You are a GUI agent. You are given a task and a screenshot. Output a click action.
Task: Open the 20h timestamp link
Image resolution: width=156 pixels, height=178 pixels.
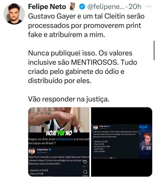pos(135,7)
